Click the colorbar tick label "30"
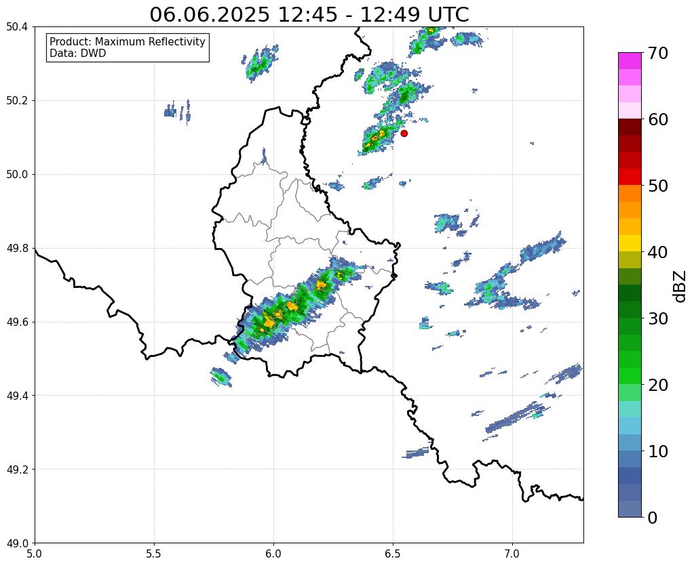 tap(657, 318)
